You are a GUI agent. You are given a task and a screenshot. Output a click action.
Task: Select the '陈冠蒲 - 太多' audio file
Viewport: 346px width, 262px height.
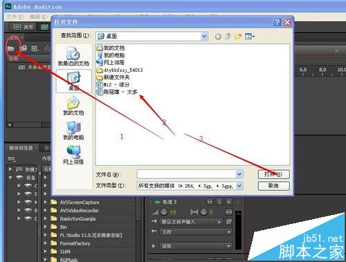pyautogui.click(x=117, y=92)
